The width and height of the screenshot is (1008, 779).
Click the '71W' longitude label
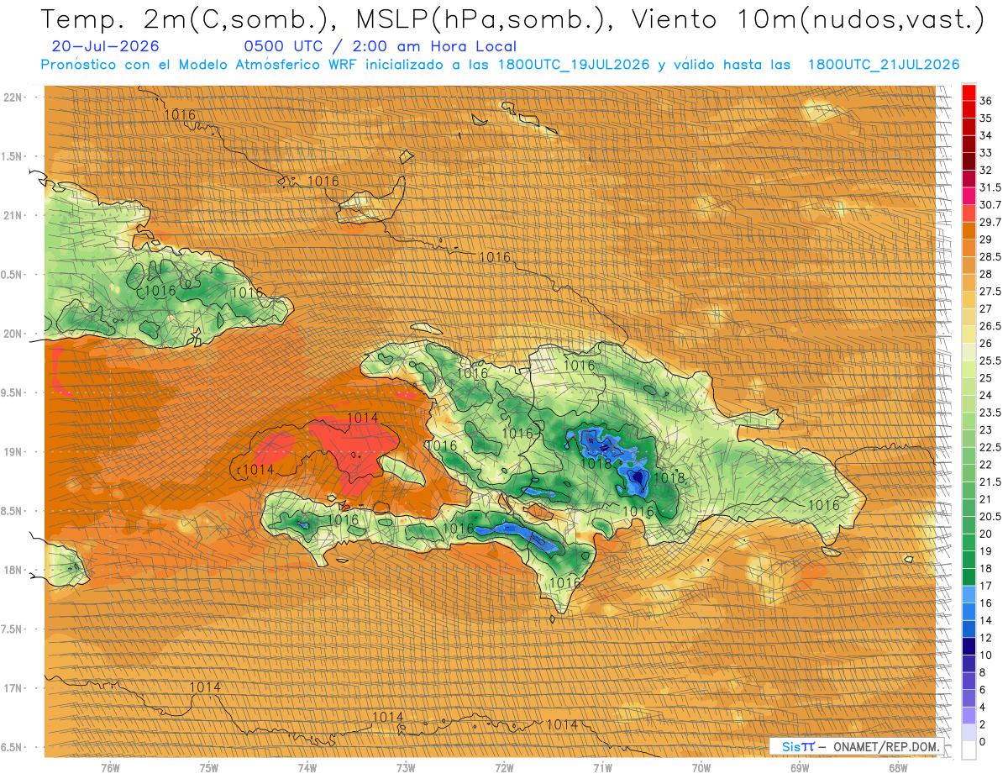(x=602, y=768)
